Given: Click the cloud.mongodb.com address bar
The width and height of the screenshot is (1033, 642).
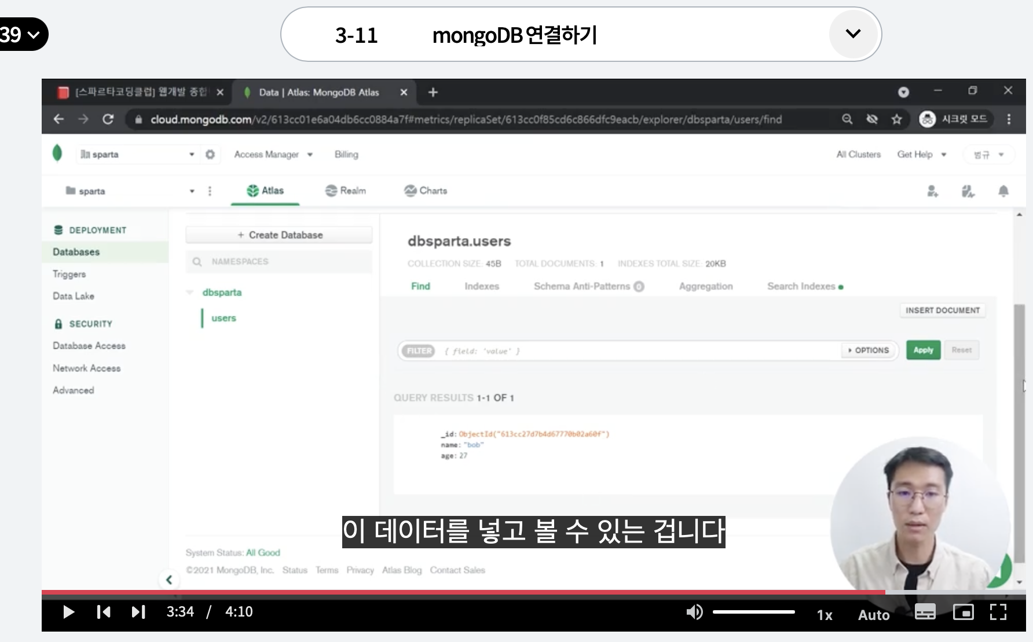Looking at the screenshot, I should pyautogui.click(x=466, y=119).
